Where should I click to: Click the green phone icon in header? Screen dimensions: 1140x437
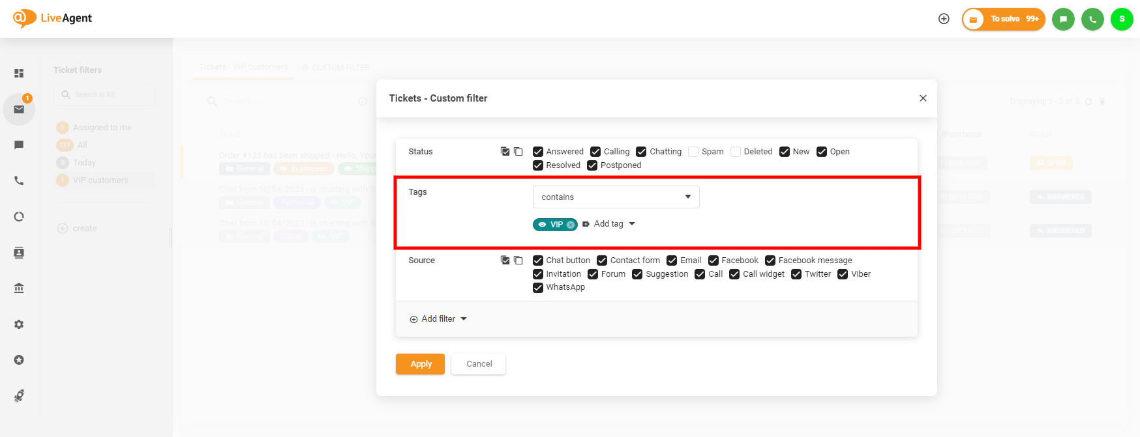coord(1092,19)
